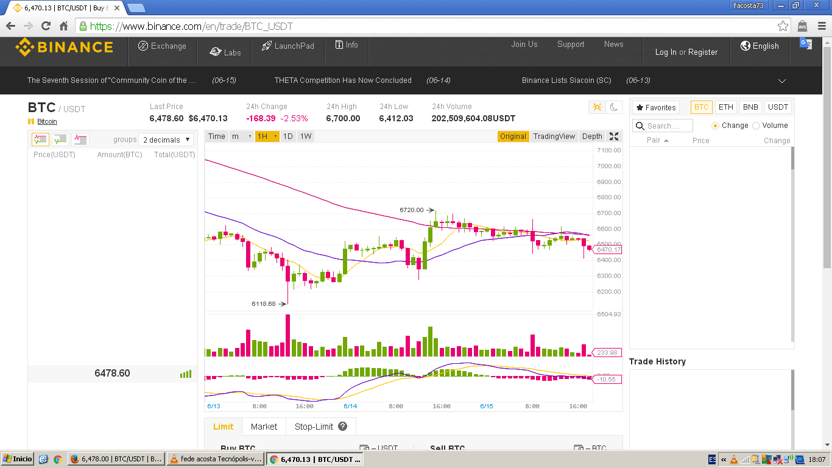Click the Register link
Image resolution: width=832 pixels, height=468 pixels.
point(703,52)
